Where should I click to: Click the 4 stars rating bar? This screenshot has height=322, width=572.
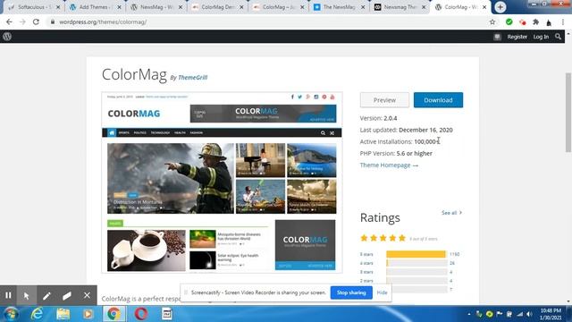(416, 263)
